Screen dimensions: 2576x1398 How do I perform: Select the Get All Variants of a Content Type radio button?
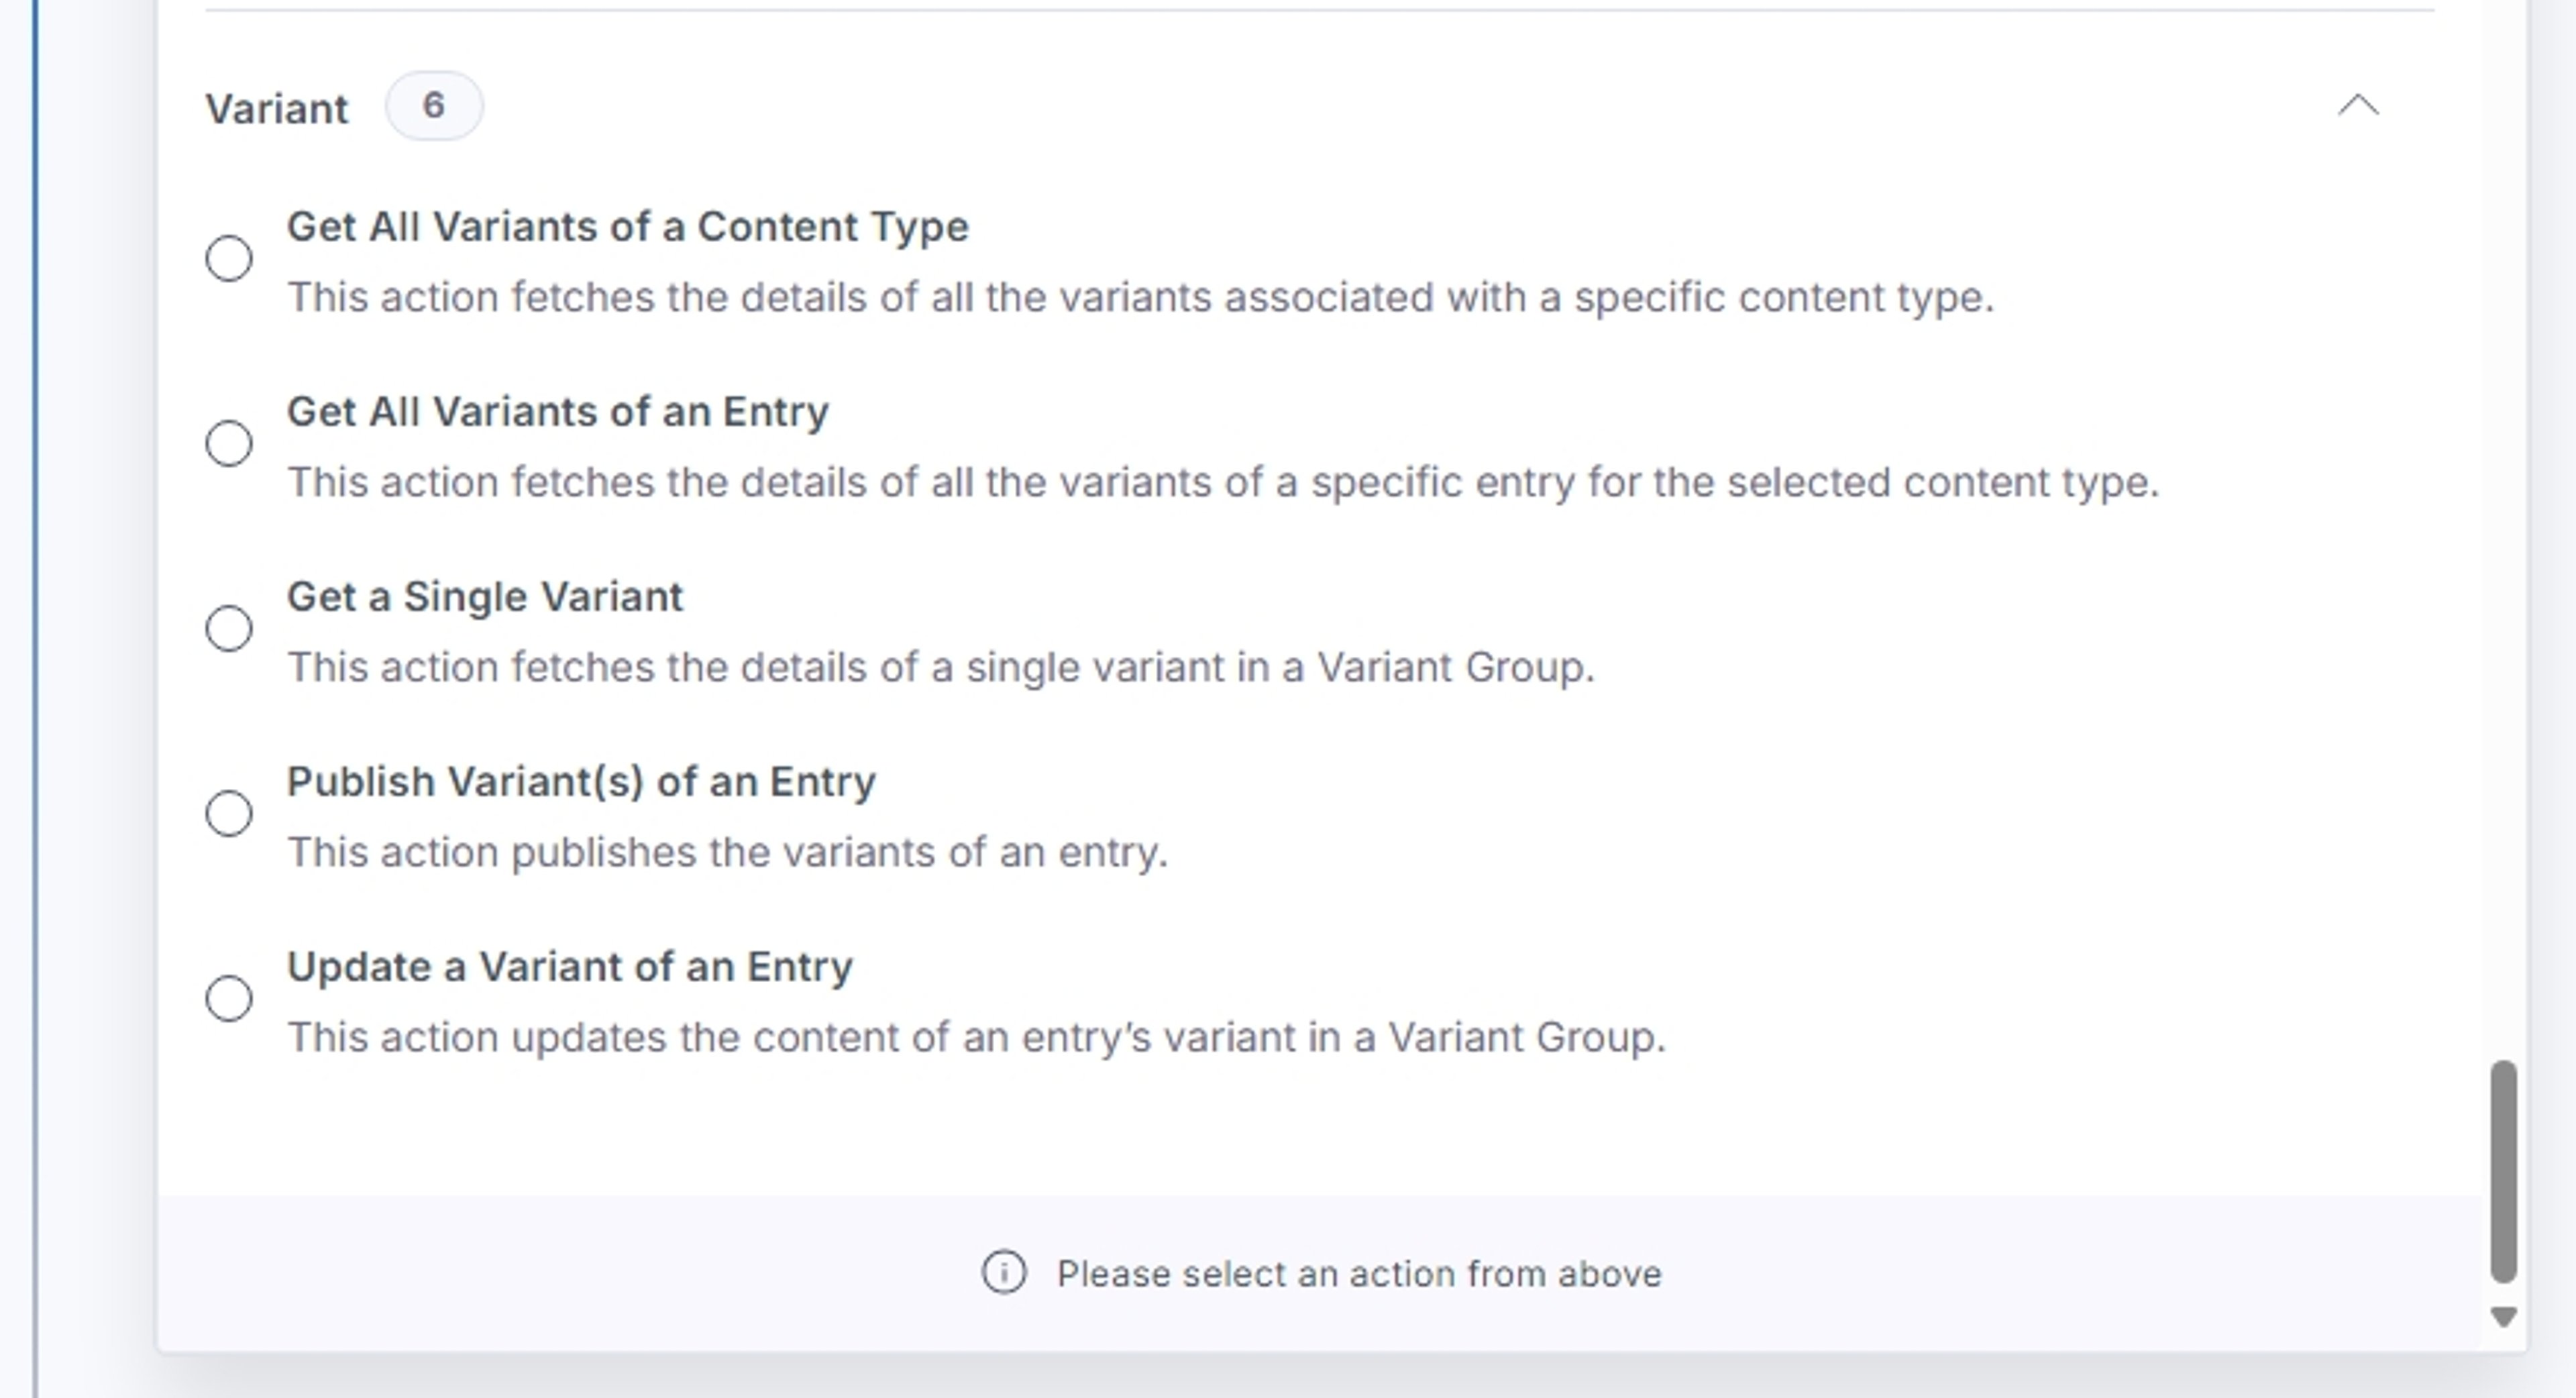tap(229, 258)
